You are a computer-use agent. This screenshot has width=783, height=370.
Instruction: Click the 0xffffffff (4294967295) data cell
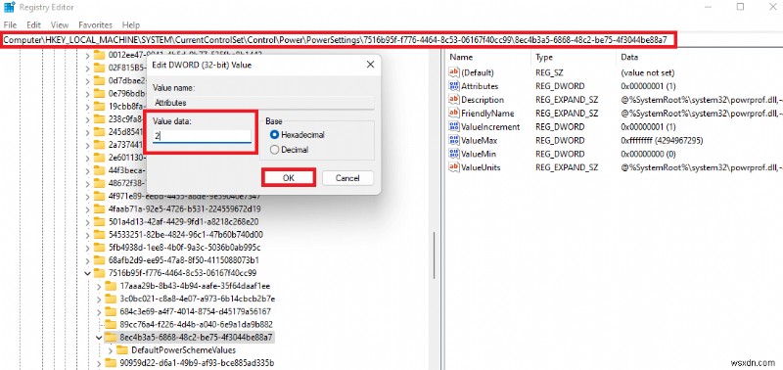pos(662,141)
